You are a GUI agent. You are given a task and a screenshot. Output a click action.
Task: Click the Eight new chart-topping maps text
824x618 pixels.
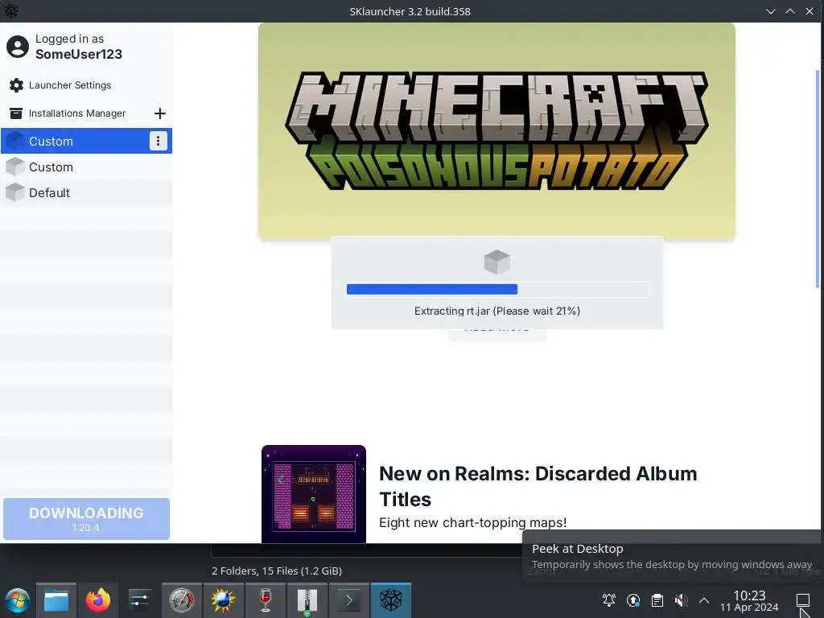(x=473, y=522)
